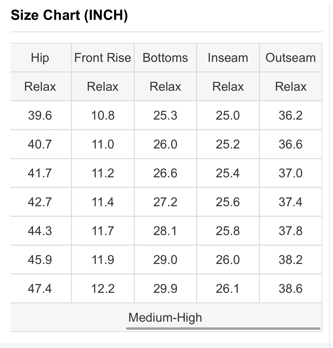Select front rise value 12.2 cell

coord(103,288)
